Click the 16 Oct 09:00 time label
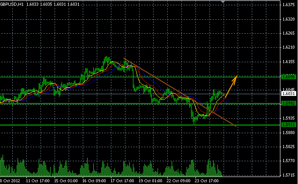This screenshot has width=298, height=184. tap(94, 181)
